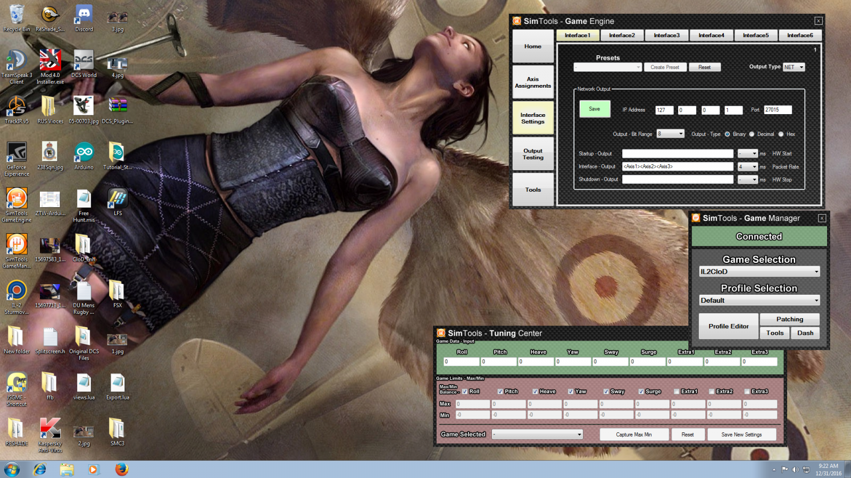This screenshot has width=851, height=478.
Task: Toggle the Surge checkbox in Tuning Center
Action: pos(641,391)
